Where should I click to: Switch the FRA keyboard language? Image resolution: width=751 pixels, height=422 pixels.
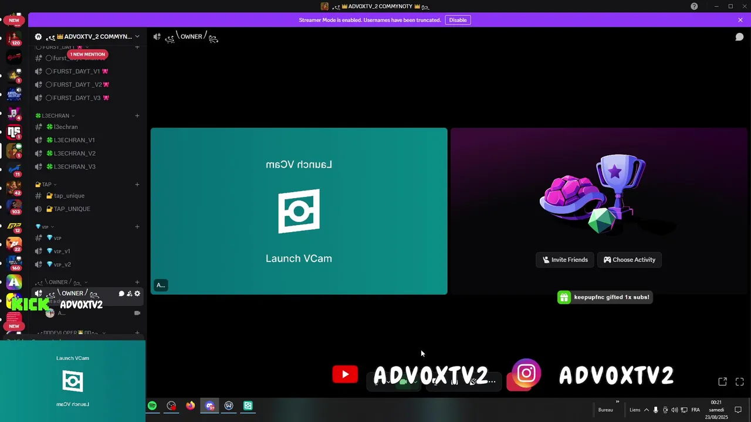tap(695, 410)
